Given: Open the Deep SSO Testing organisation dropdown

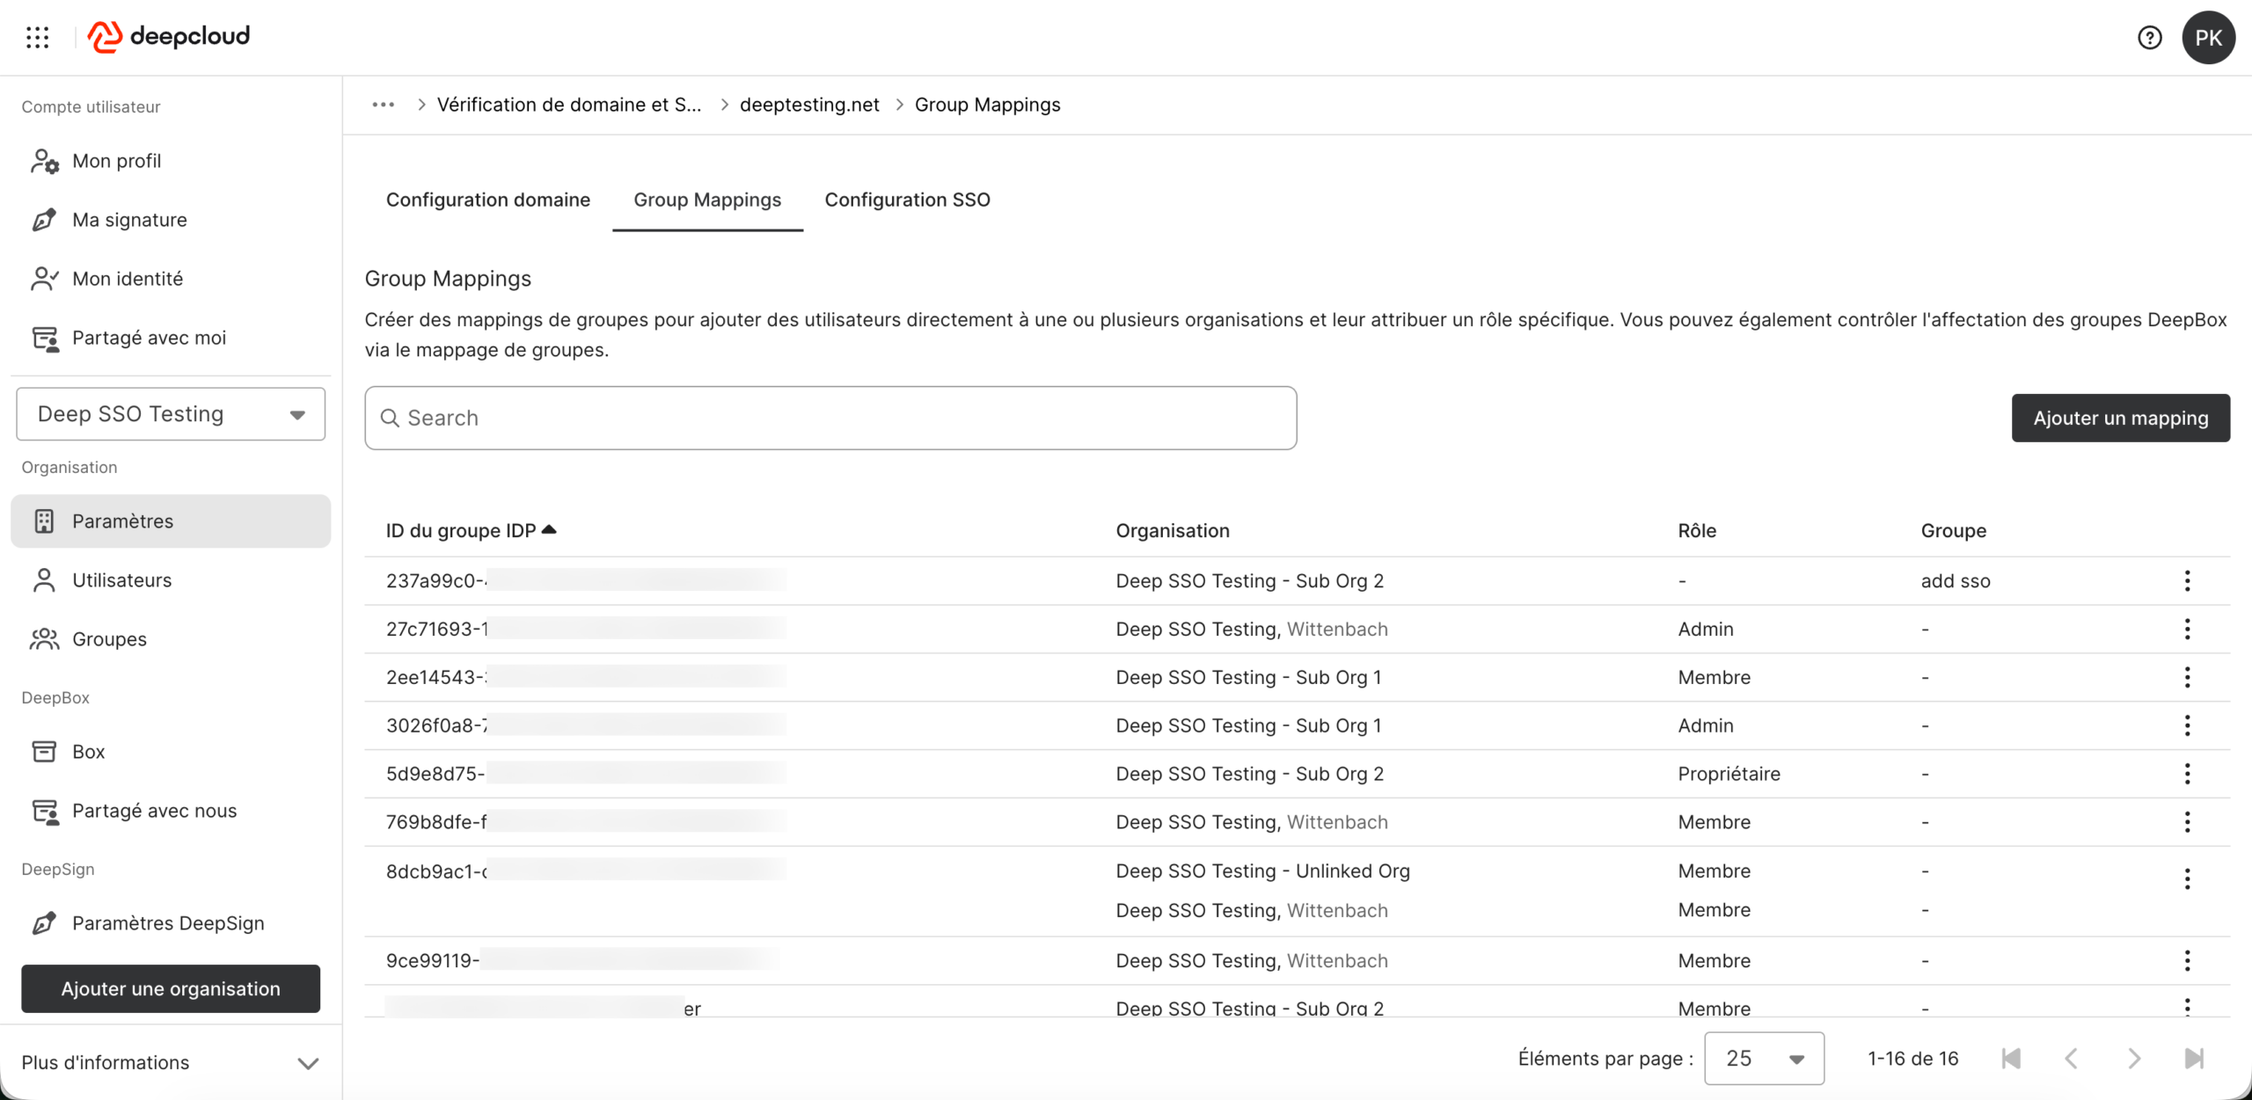Looking at the screenshot, I should (171, 414).
